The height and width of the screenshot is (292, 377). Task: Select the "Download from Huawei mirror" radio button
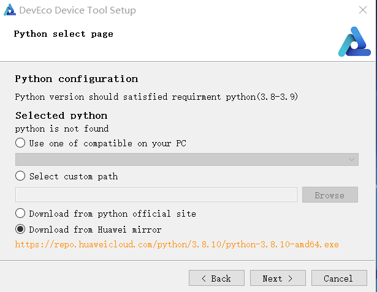[x=21, y=230]
